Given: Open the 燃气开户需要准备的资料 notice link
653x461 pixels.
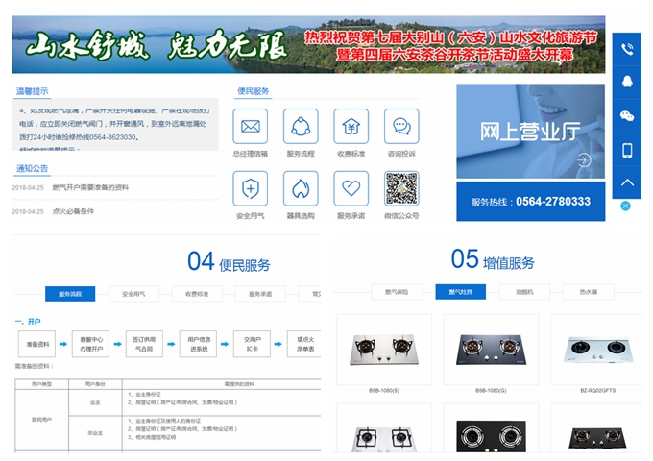Looking at the screenshot, I should (89, 187).
